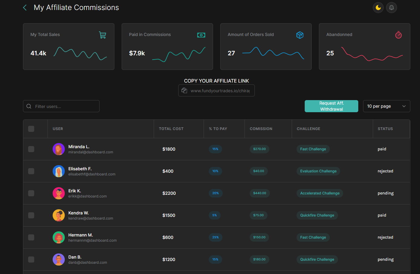Check the box for Erik K.
This screenshot has height=274, width=420.
(x=31, y=193)
